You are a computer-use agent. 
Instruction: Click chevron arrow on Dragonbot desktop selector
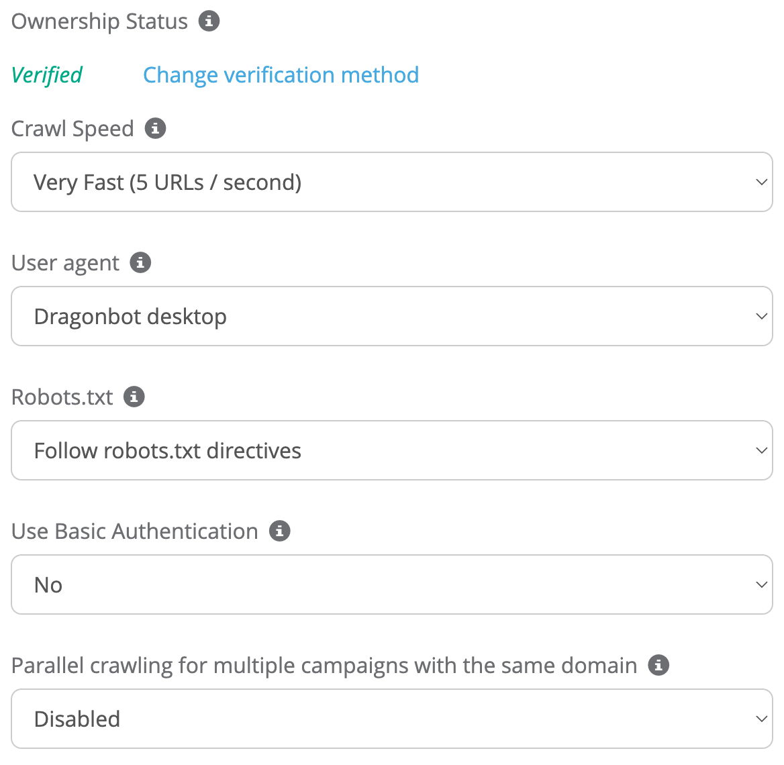(x=761, y=316)
